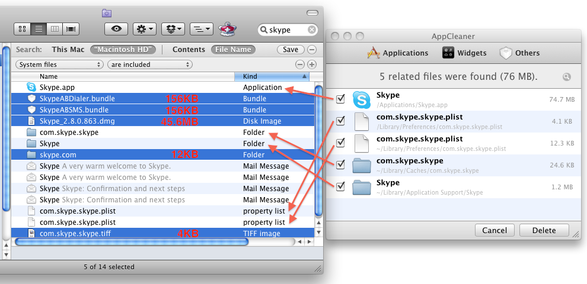Screen dimensions: 587x284
Task: Click the Skype app icon in AppCleaner
Action: pos(362,100)
